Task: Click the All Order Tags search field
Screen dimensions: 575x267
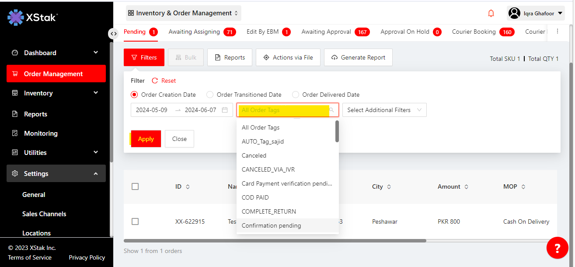Action: click(283, 110)
